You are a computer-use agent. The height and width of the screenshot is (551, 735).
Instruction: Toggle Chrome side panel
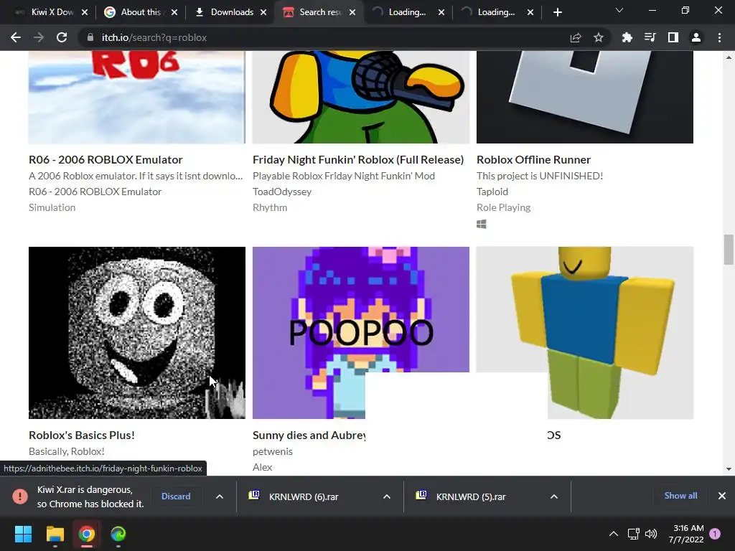[x=673, y=37]
